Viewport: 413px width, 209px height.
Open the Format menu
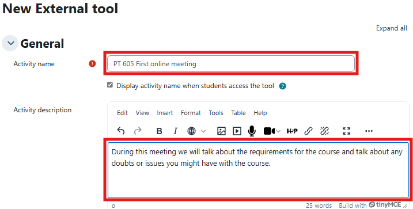(191, 113)
